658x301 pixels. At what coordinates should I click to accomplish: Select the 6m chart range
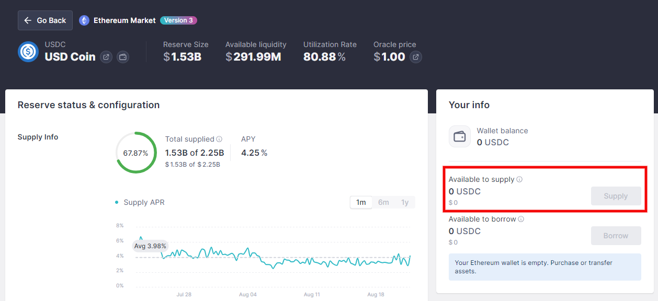point(383,202)
